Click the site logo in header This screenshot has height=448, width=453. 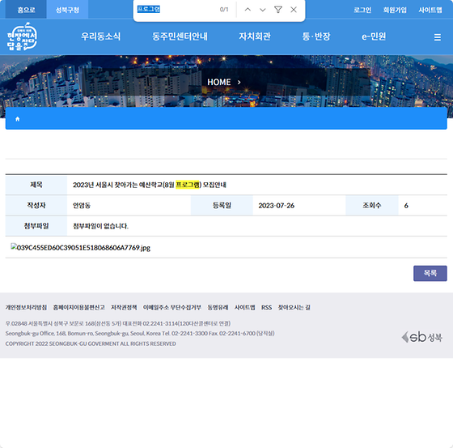coord(22,36)
